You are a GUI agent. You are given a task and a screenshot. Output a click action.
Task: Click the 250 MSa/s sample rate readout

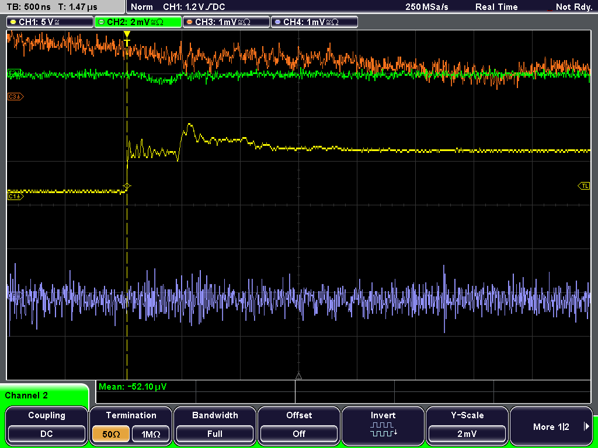tap(427, 7)
